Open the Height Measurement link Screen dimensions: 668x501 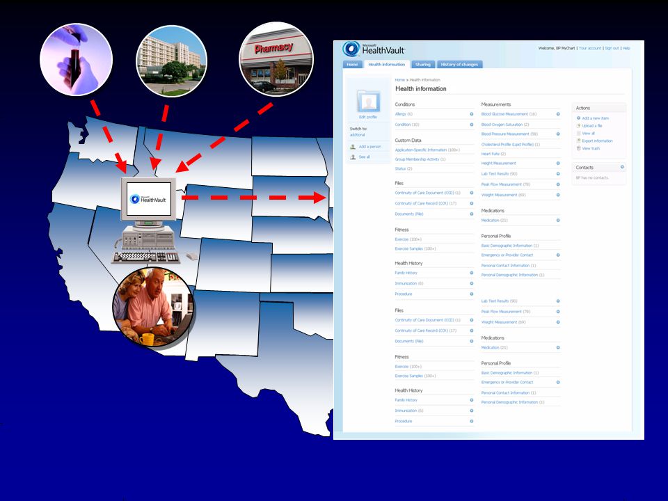[x=498, y=163]
